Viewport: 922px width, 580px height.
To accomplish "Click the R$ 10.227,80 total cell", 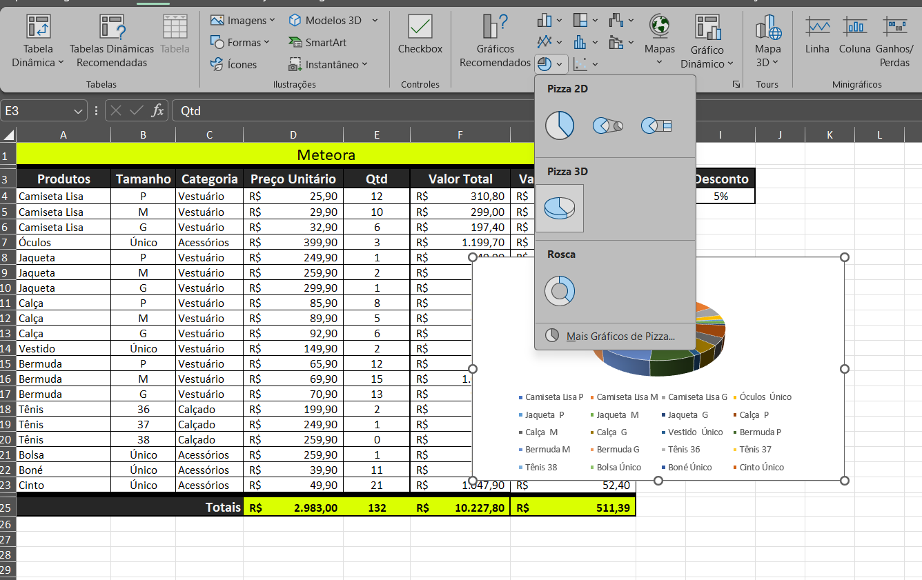I will pos(460,508).
